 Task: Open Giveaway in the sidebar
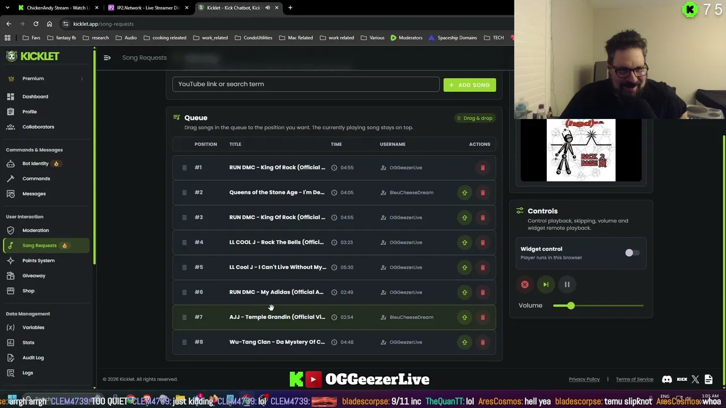coord(34,276)
